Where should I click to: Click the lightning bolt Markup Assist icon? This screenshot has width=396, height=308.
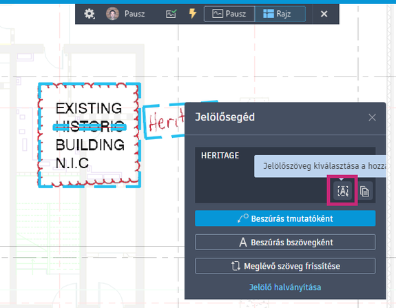click(193, 13)
